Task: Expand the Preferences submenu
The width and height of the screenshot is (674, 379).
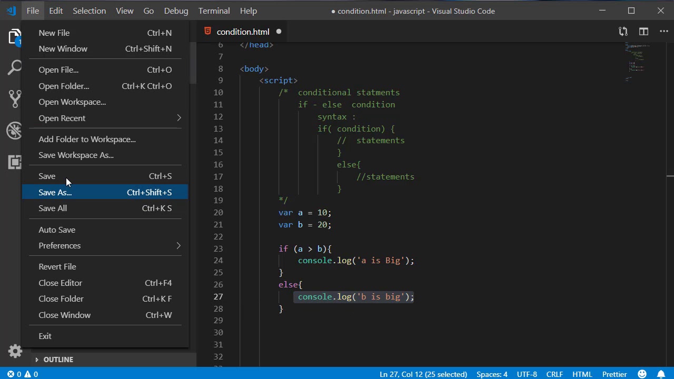Action: coord(105,245)
